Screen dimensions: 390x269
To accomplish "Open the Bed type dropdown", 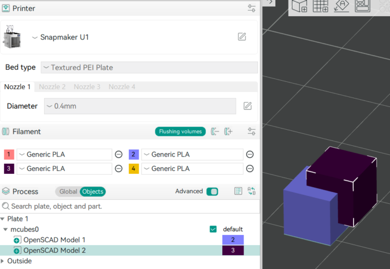I will (149, 67).
